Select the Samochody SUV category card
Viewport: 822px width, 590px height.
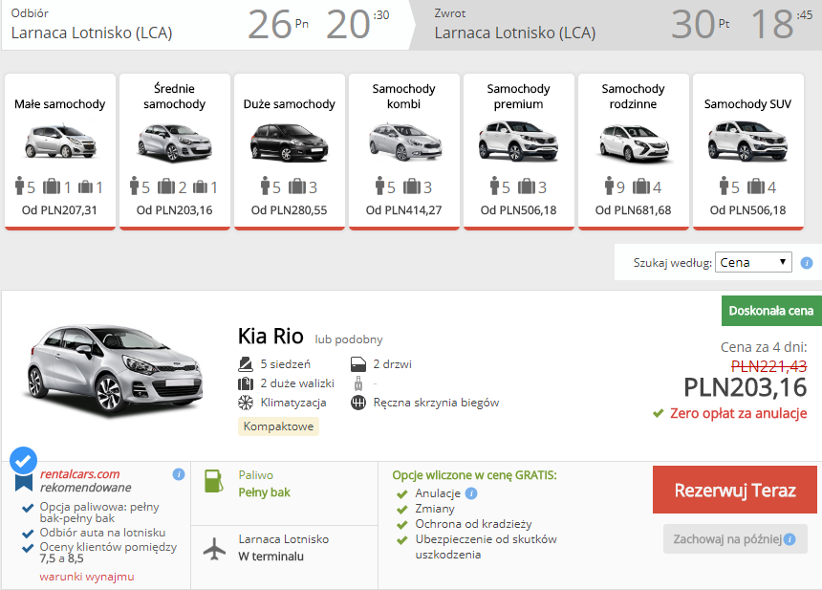point(748,152)
